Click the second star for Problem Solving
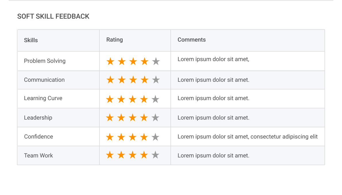This screenshot has width=342, height=195. (122, 61)
